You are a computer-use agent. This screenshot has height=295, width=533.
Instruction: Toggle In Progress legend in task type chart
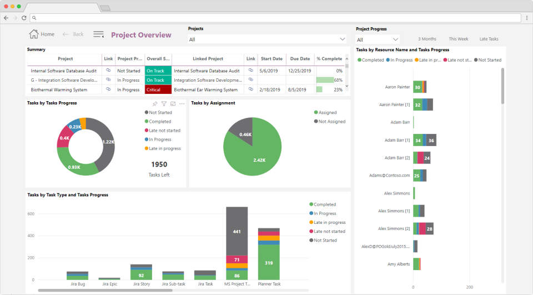click(x=325, y=213)
